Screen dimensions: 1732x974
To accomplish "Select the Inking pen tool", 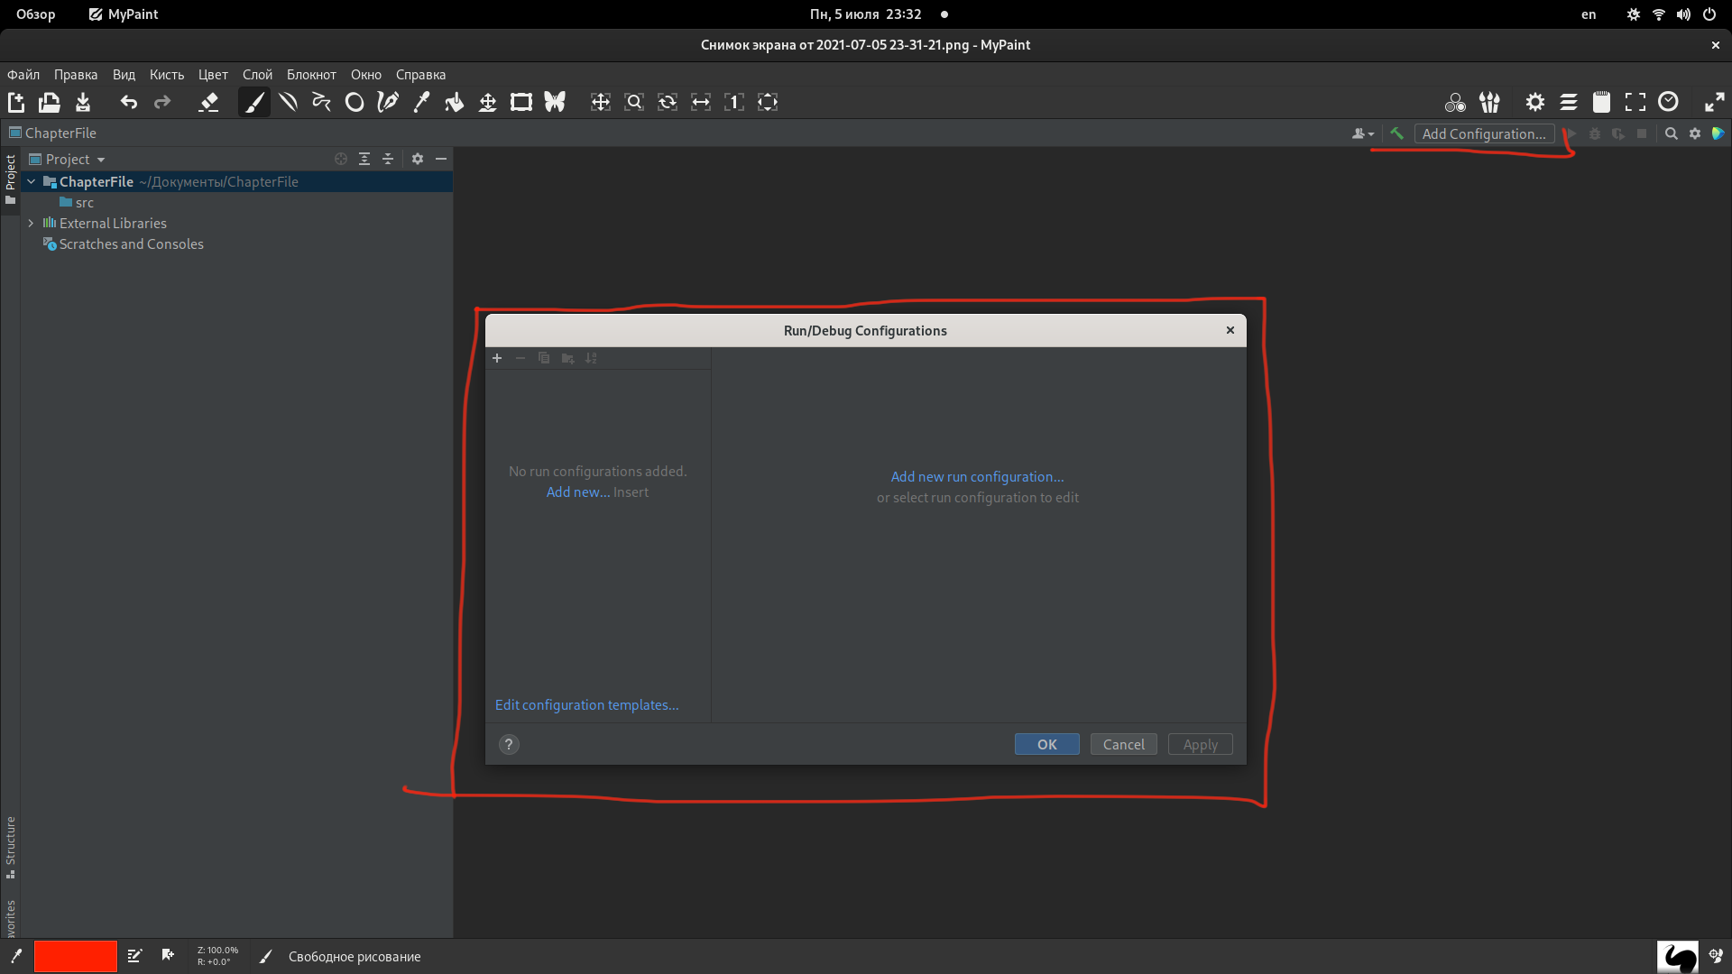I will (x=388, y=102).
